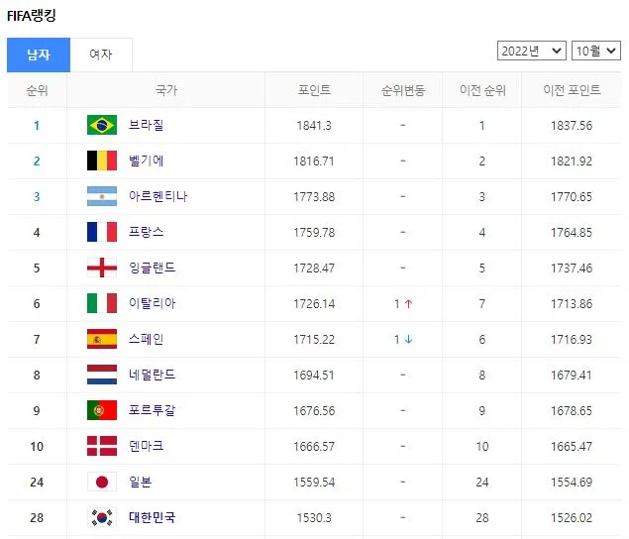Select the 남자 tab
629x539 pixels.
(x=39, y=54)
